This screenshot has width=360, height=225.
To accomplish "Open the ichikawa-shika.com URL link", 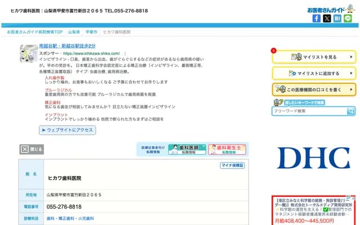I will pos(91,53).
